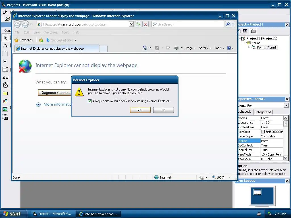Click No in the default browser dialog
This screenshot has width=291, height=218.
(163, 110)
